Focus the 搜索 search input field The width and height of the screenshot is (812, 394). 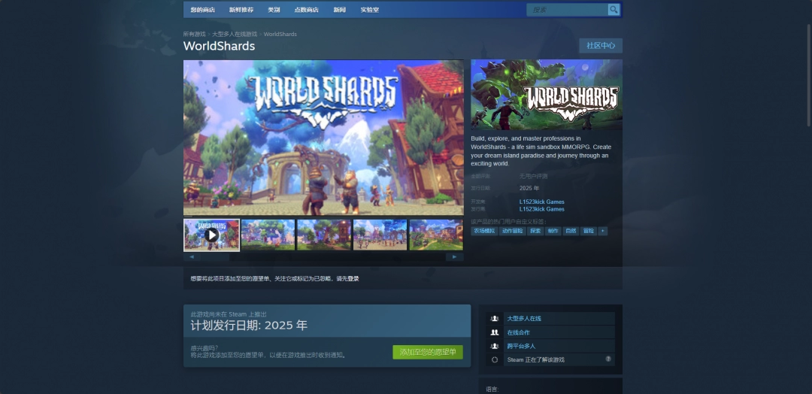click(x=568, y=10)
